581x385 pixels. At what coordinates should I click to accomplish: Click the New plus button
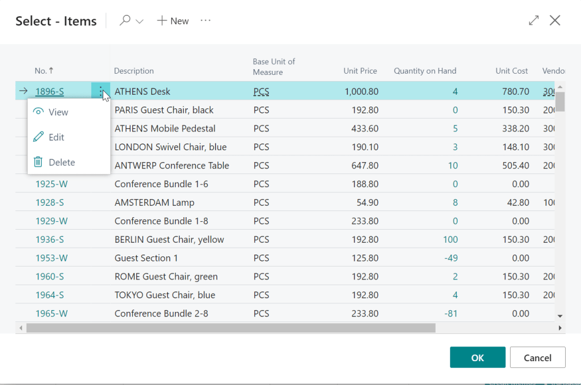pyautogui.click(x=172, y=21)
